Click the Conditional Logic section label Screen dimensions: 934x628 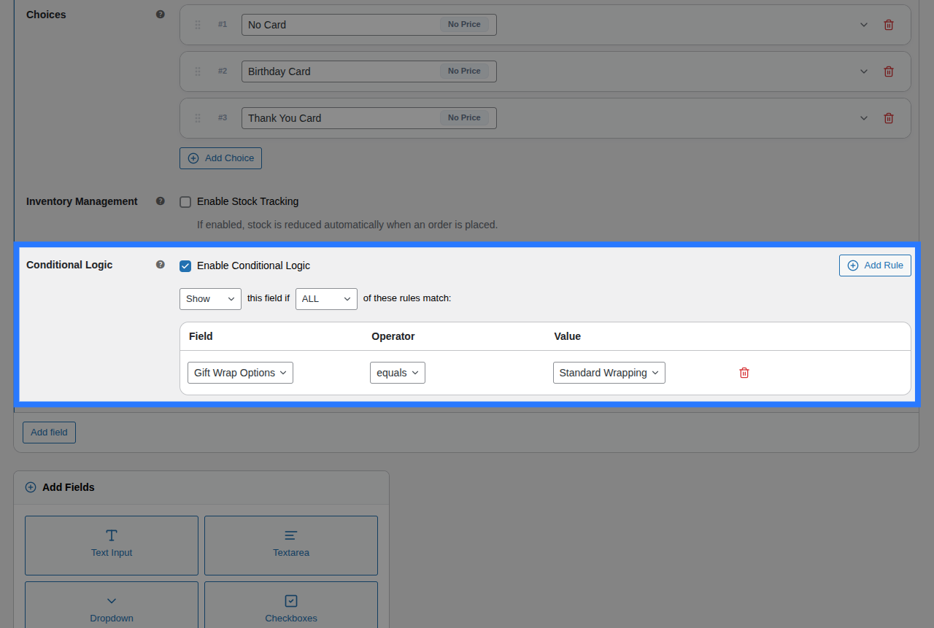click(x=69, y=265)
